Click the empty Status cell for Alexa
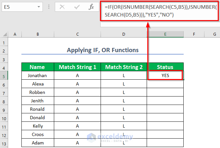This screenshot has height=148, width=220. pos(165,84)
